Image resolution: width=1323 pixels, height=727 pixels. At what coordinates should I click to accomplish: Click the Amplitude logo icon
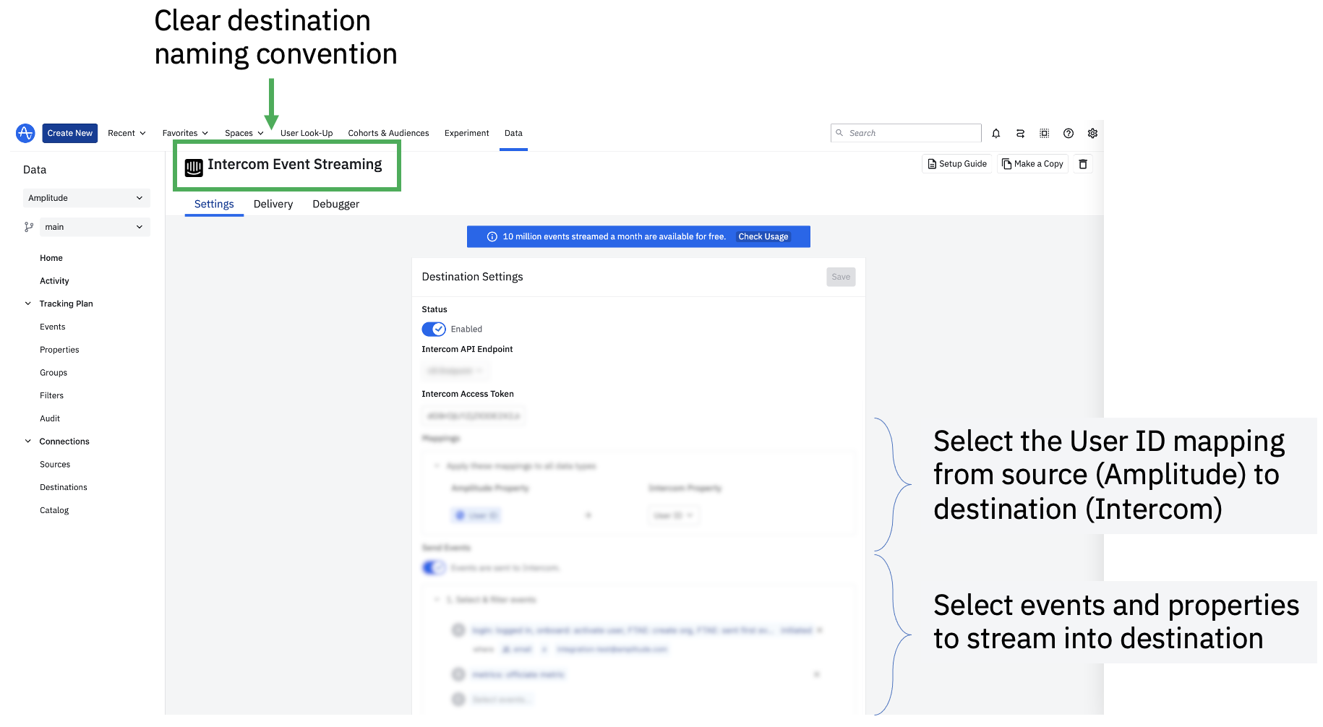25,133
